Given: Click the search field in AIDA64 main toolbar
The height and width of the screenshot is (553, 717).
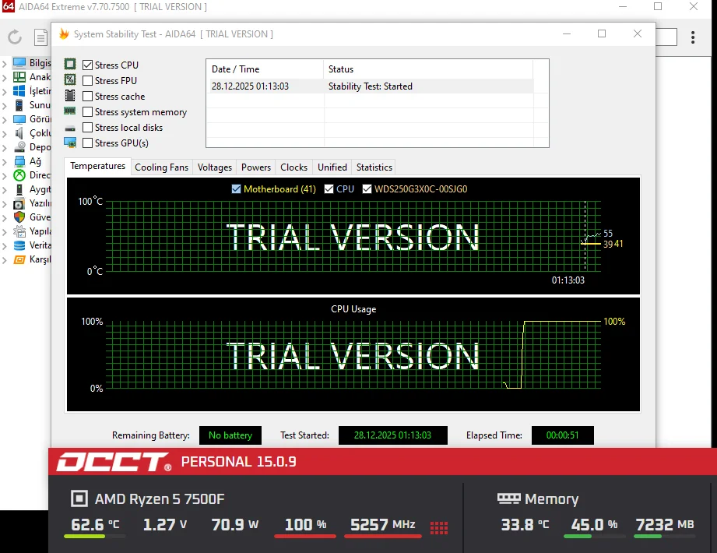Looking at the screenshot, I should 666,37.
